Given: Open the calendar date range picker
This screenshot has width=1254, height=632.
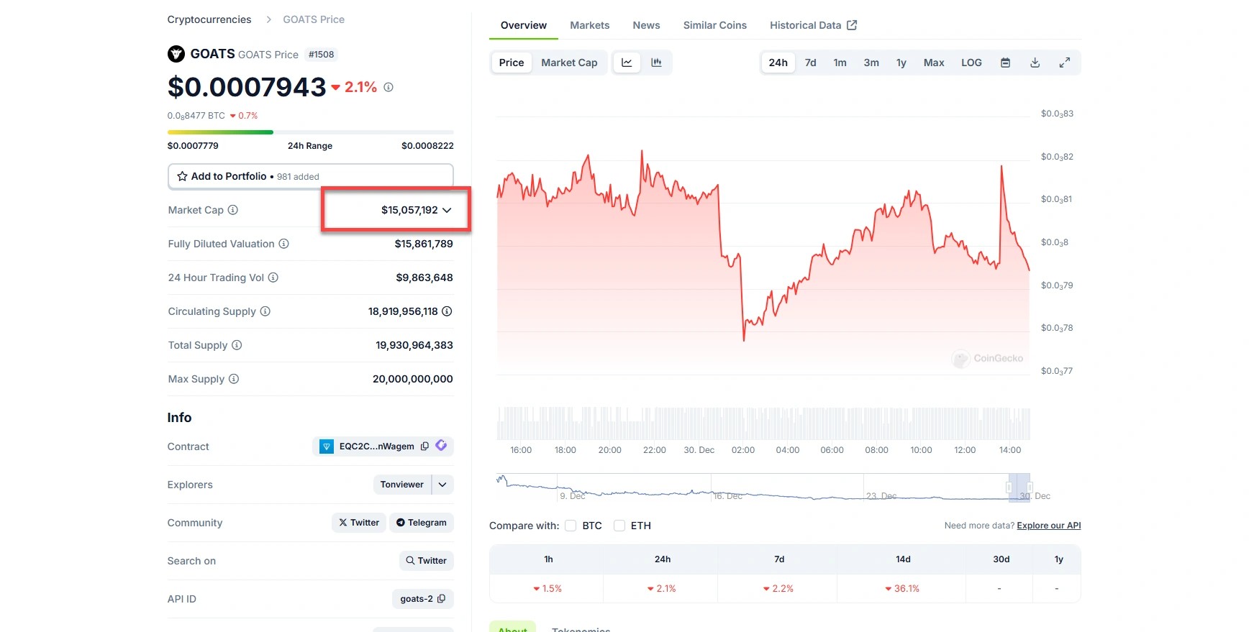Looking at the screenshot, I should pos(1005,63).
